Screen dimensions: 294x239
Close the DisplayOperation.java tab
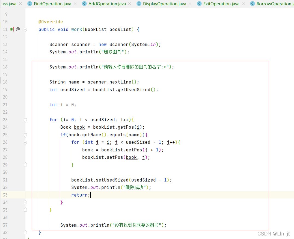point(190,4)
